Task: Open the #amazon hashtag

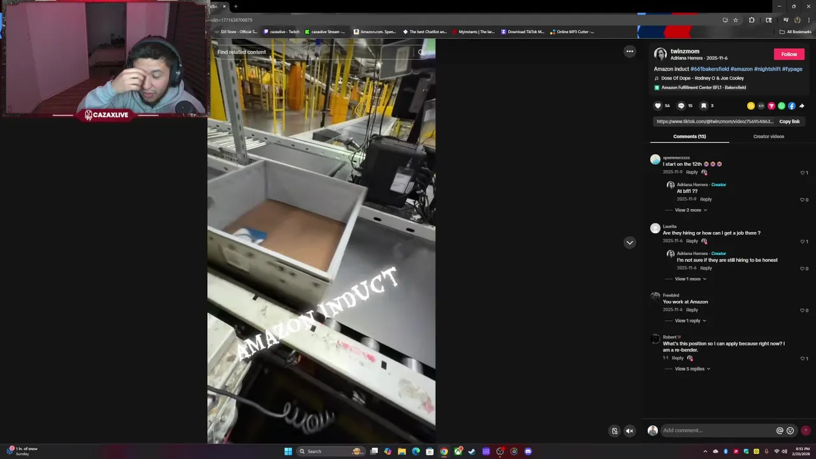Action: (741, 69)
